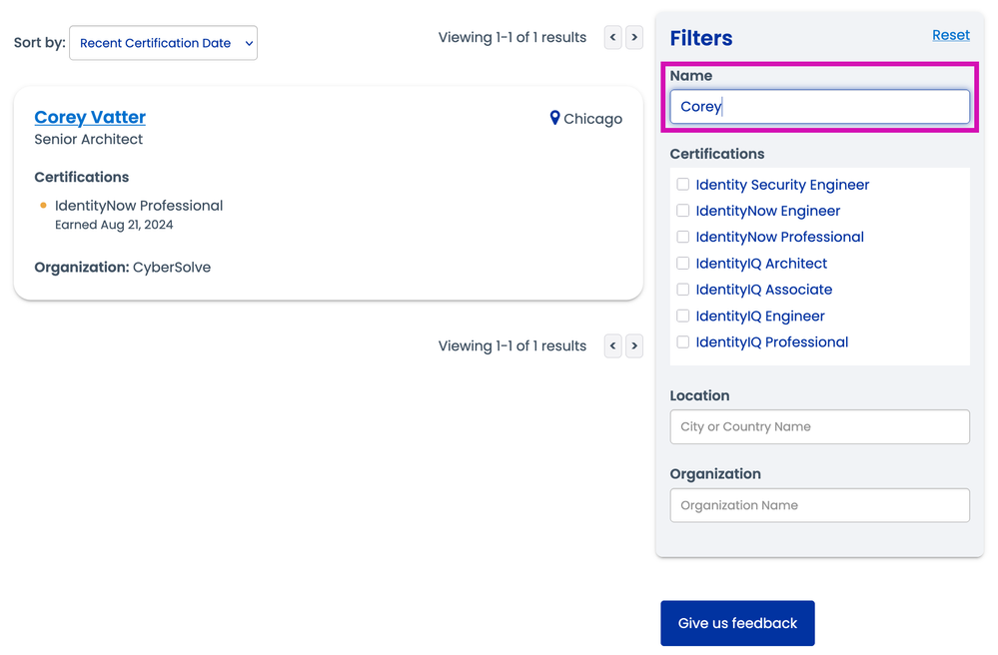Open the Sort by dropdown

(163, 43)
